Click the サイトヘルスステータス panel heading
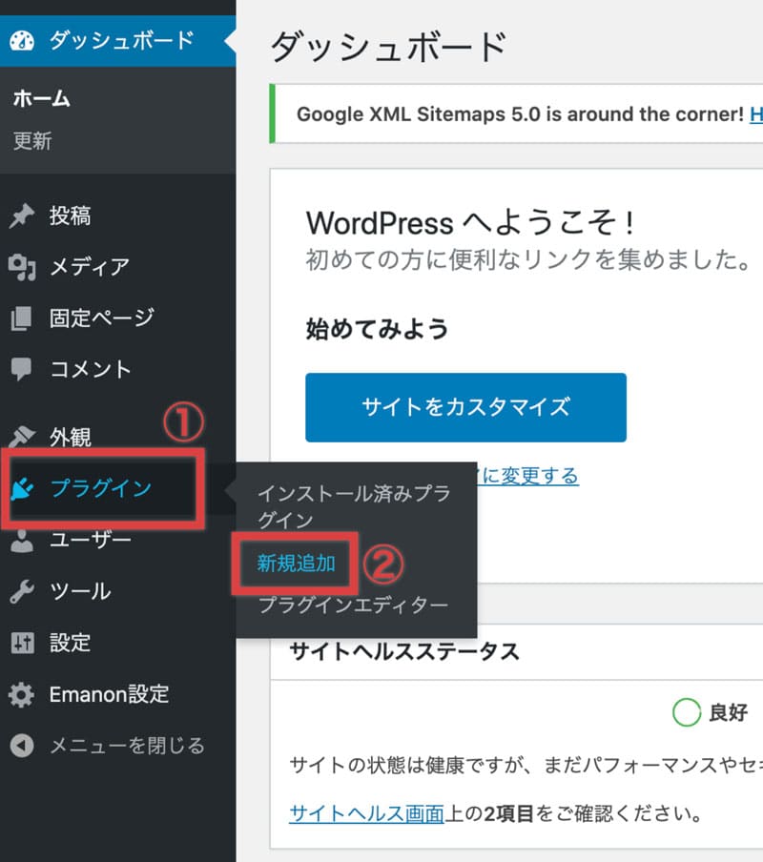Viewport: 763px width, 862px height. (x=404, y=652)
